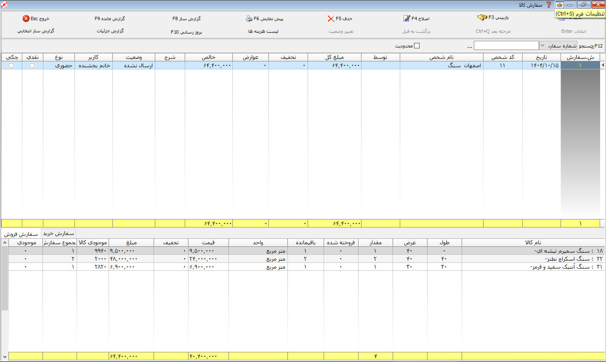Select item row سنگ سمیرم تیشه ای
606x362 pixels.
(306, 251)
